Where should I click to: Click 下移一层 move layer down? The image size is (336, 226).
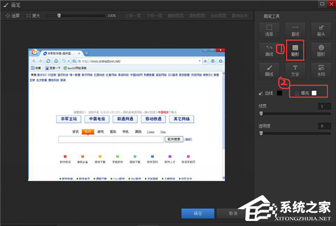[x=155, y=16]
